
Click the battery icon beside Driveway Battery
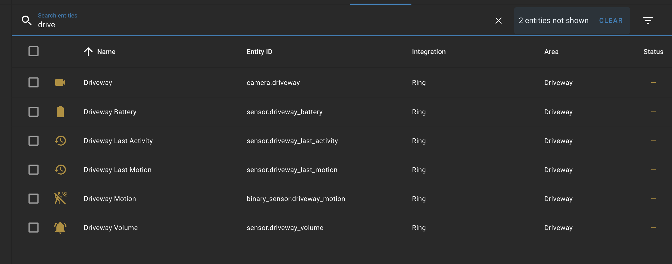[60, 111]
